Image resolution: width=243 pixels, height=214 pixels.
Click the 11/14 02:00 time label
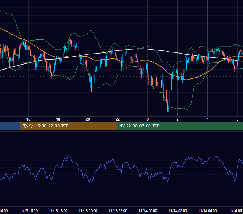178,210
